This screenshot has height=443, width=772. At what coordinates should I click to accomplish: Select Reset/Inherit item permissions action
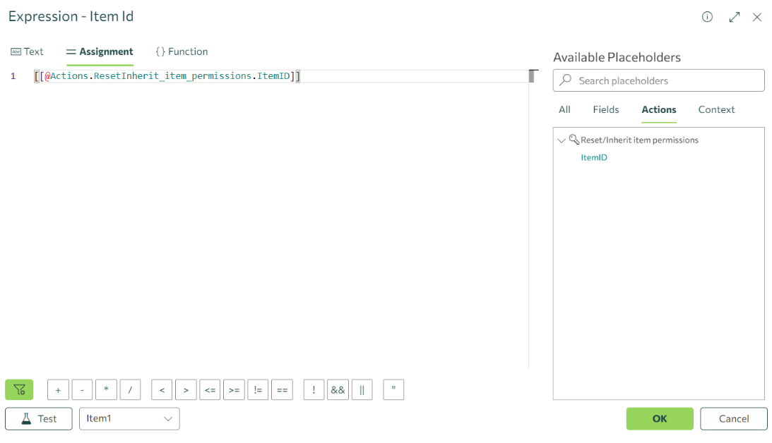tap(639, 140)
